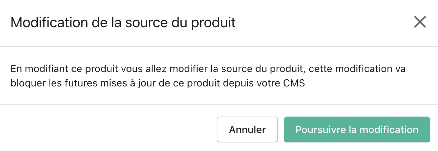Click the first line of warning message
This screenshot has height=151, width=438.
click(208, 69)
